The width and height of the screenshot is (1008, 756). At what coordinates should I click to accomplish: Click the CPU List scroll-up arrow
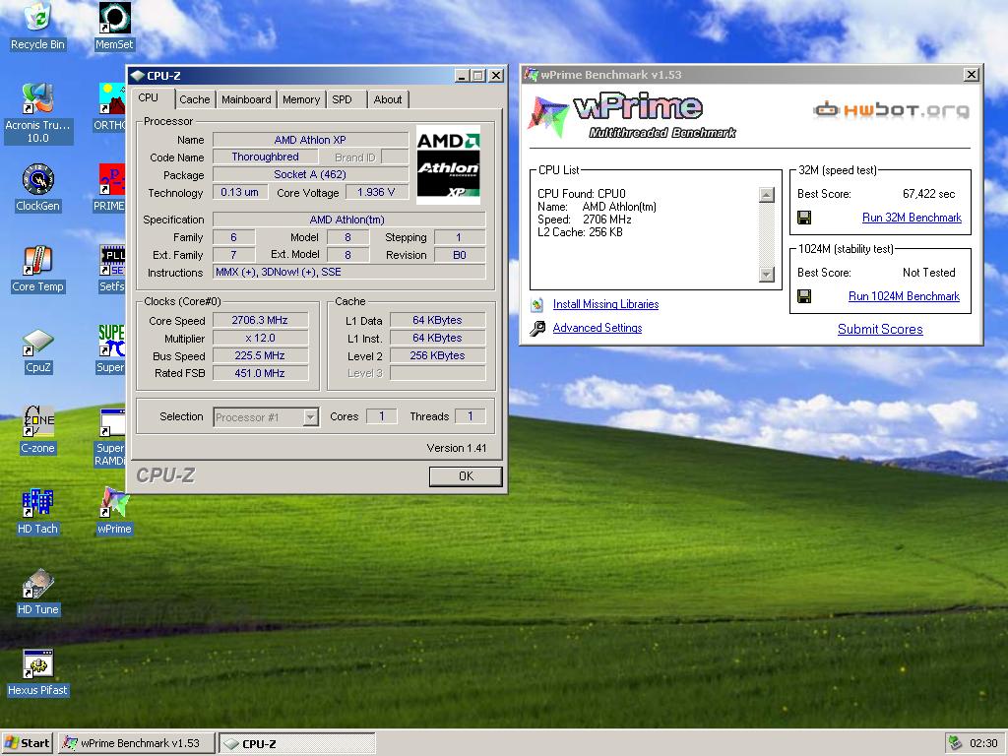pos(766,195)
